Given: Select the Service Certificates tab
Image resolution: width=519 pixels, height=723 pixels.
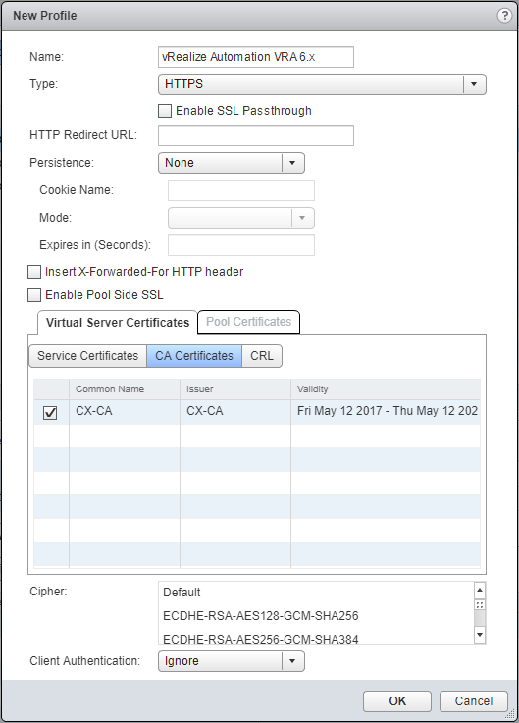Looking at the screenshot, I should [x=87, y=356].
